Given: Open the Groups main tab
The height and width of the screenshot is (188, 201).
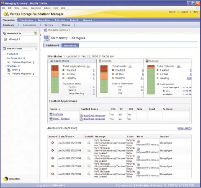Looking at the screenshot, I should 88,20.
